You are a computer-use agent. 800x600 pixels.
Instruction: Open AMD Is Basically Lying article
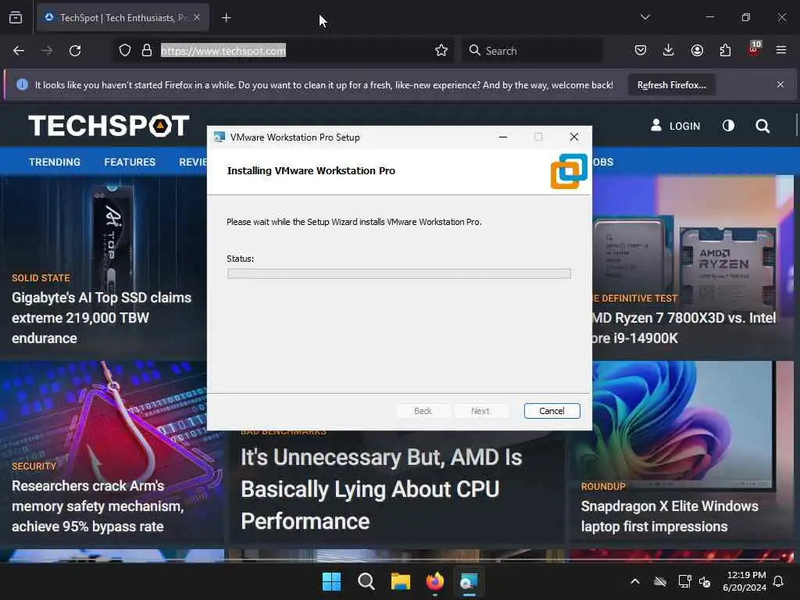[381, 489]
